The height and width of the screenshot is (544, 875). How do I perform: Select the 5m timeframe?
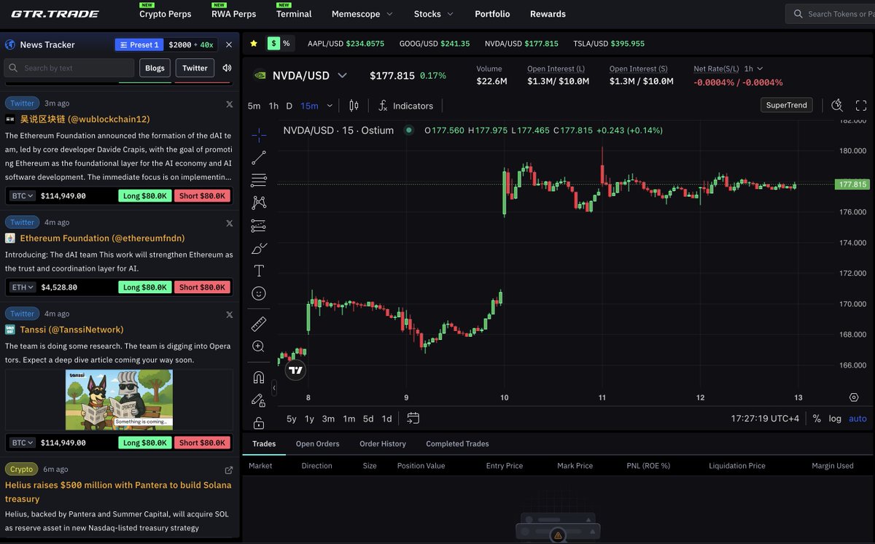pyautogui.click(x=254, y=106)
